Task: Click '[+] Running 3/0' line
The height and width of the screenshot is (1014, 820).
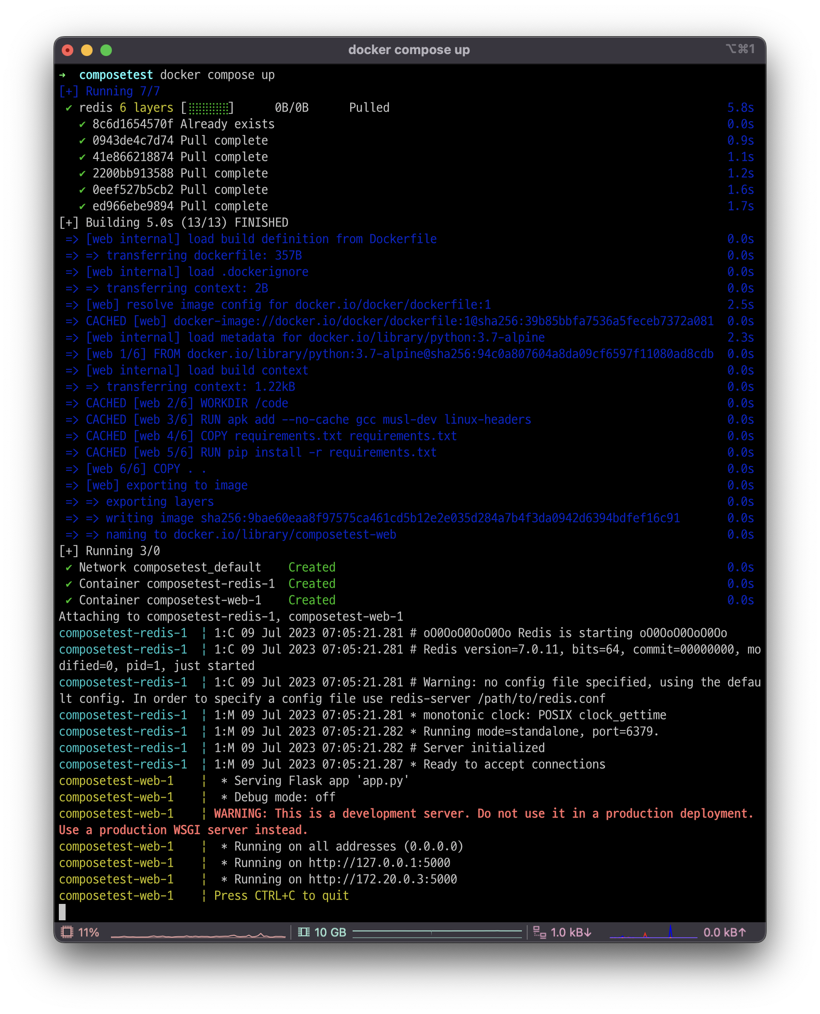Action: click(x=109, y=551)
